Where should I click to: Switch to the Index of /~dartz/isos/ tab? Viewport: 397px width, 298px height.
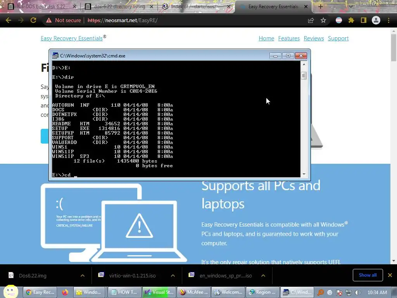(x=197, y=7)
